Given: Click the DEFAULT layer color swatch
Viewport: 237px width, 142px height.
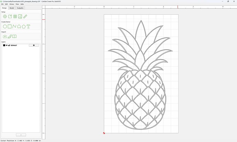Looking at the screenshot, I should (4, 45).
